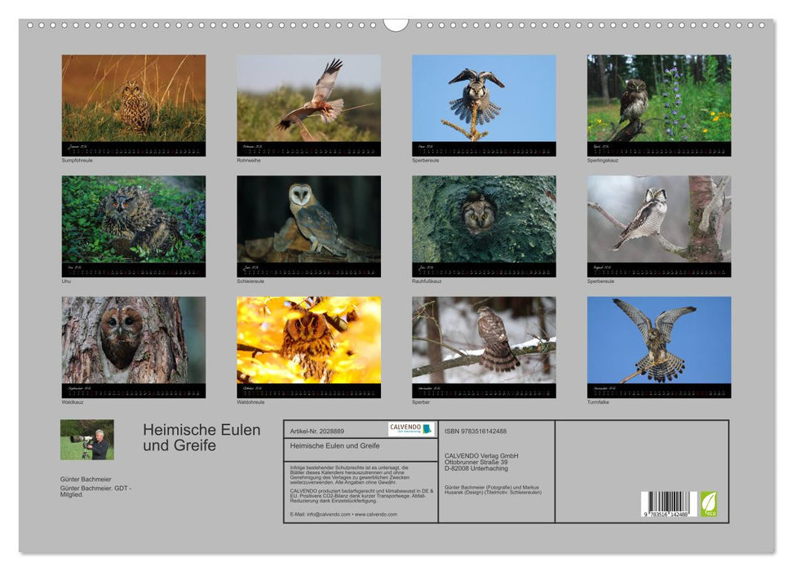
Task: Click the ISBN 9783516142488 text
Action: (476, 432)
